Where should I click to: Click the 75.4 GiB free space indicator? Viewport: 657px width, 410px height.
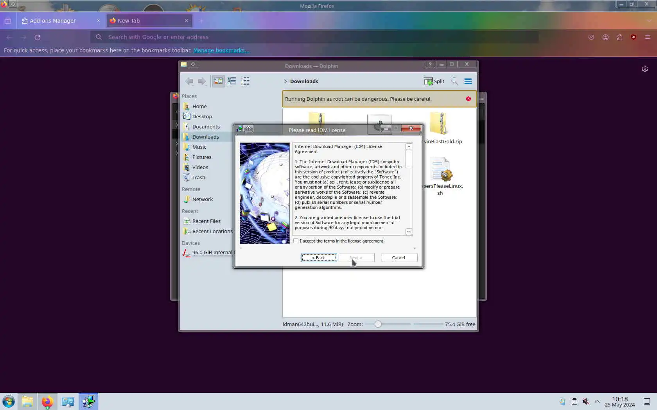coord(460,324)
